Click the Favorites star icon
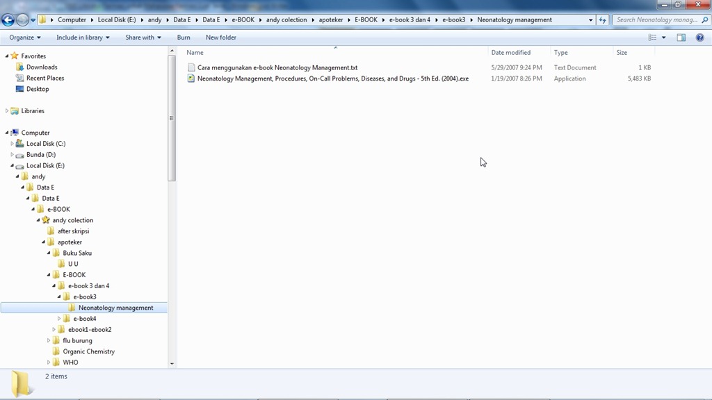Viewport: 712px width, 400px height. 15,56
